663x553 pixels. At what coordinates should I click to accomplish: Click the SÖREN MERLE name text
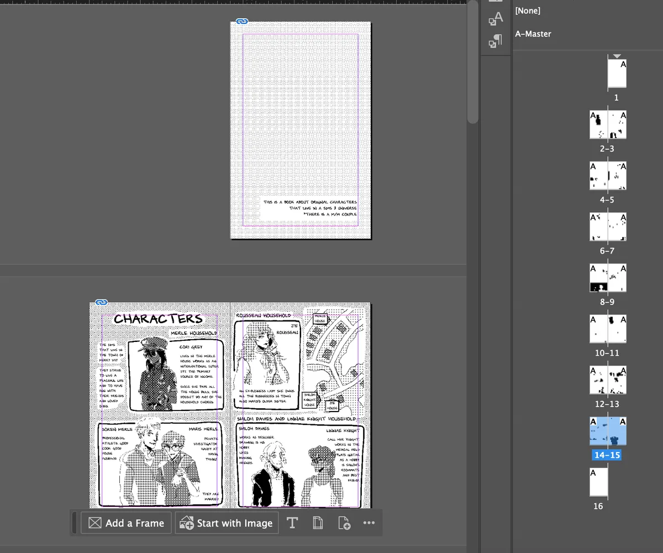tap(117, 429)
